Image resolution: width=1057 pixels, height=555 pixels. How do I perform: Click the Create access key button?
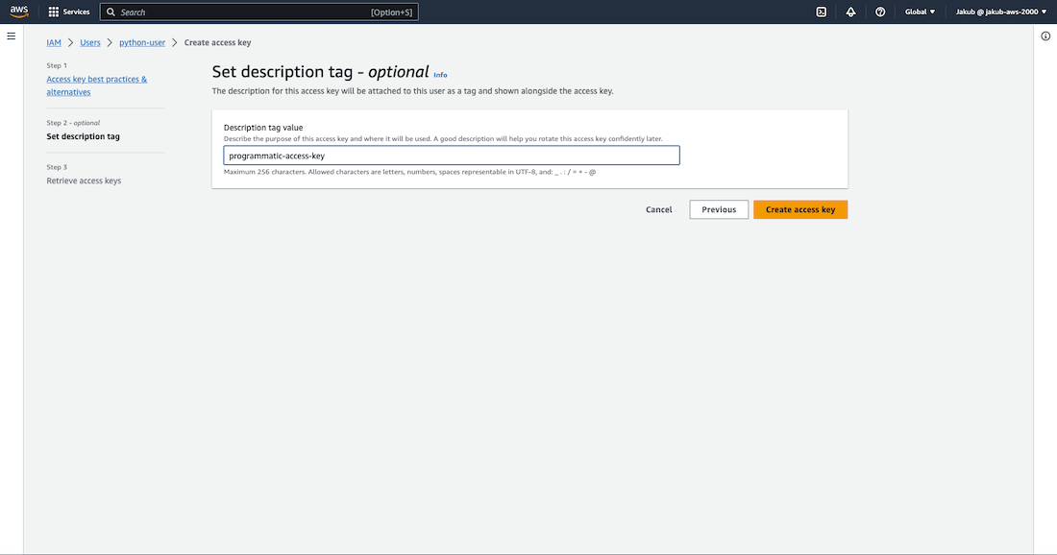pyautogui.click(x=800, y=209)
